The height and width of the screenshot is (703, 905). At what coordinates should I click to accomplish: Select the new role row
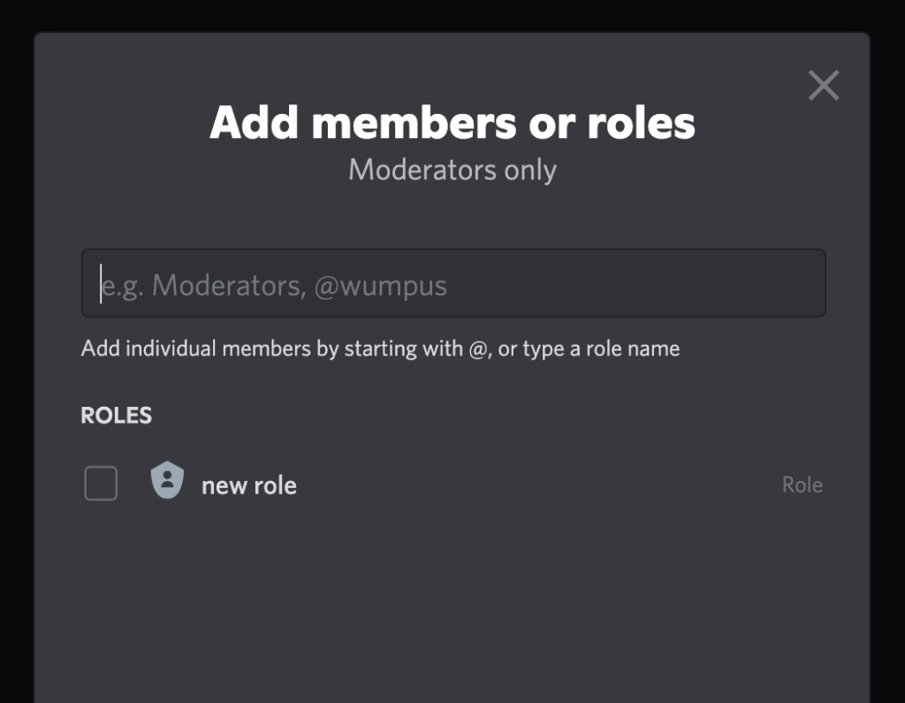click(x=442, y=483)
